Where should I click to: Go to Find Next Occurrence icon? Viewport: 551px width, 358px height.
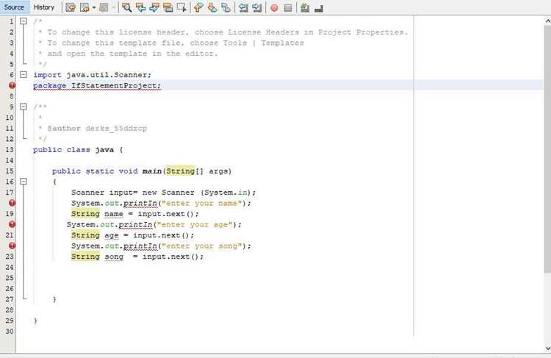[x=154, y=8]
